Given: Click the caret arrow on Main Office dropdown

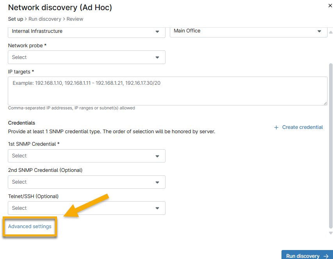Looking at the screenshot, I should click(x=319, y=31).
